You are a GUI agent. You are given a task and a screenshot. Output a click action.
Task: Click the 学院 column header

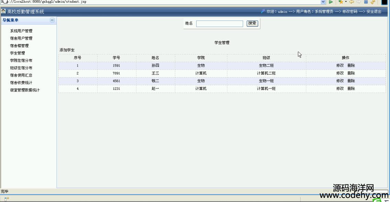click(201, 58)
